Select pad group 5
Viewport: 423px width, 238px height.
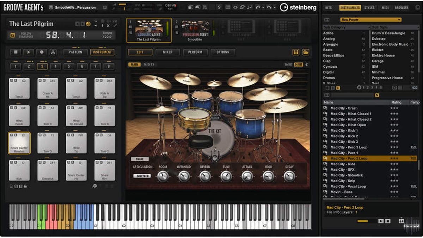pyautogui.click(x=69, y=66)
